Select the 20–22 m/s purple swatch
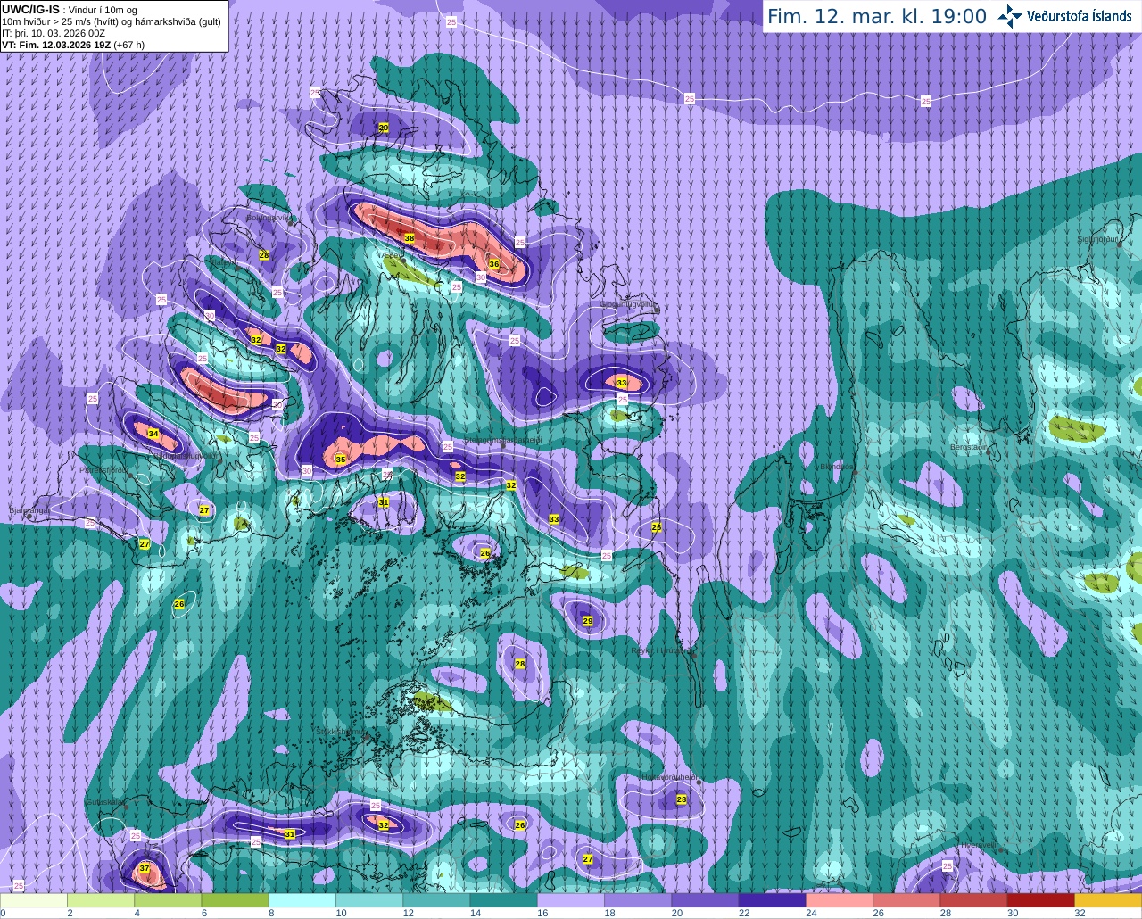The image size is (1142, 919). pyautogui.click(x=705, y=900)
